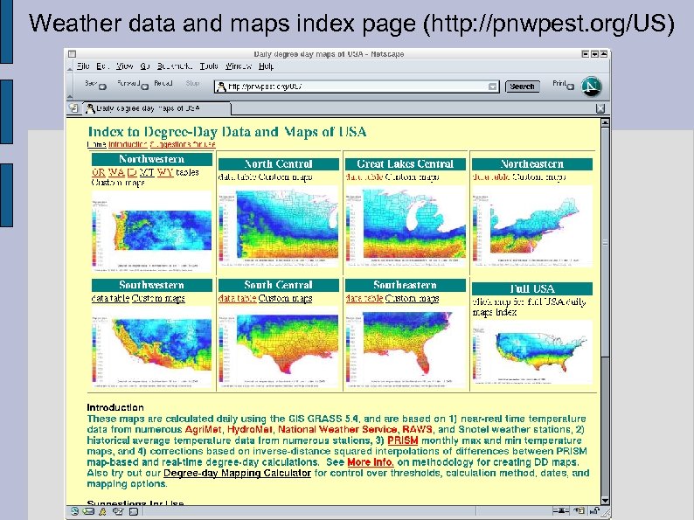Open the View menu
This screenshot has width=694, height=520.
[x=124, y=66]
